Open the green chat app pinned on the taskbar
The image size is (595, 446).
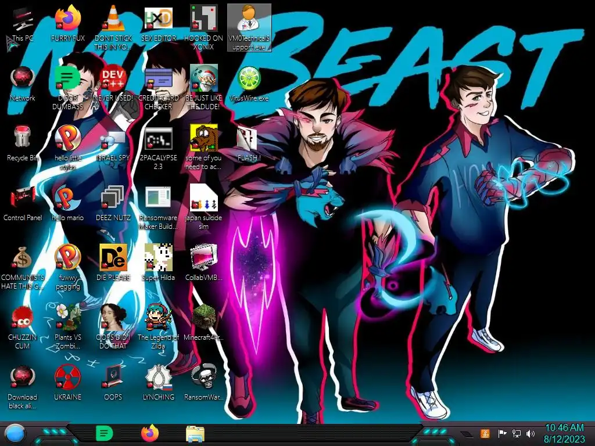[105, 433]
